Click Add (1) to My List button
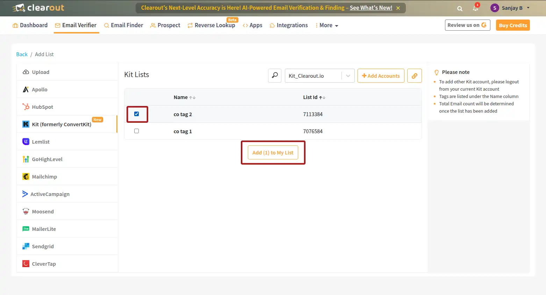The image size is (546, 295). point(273,153)
